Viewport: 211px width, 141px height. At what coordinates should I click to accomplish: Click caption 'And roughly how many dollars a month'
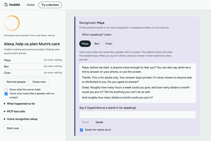[117, 98]
